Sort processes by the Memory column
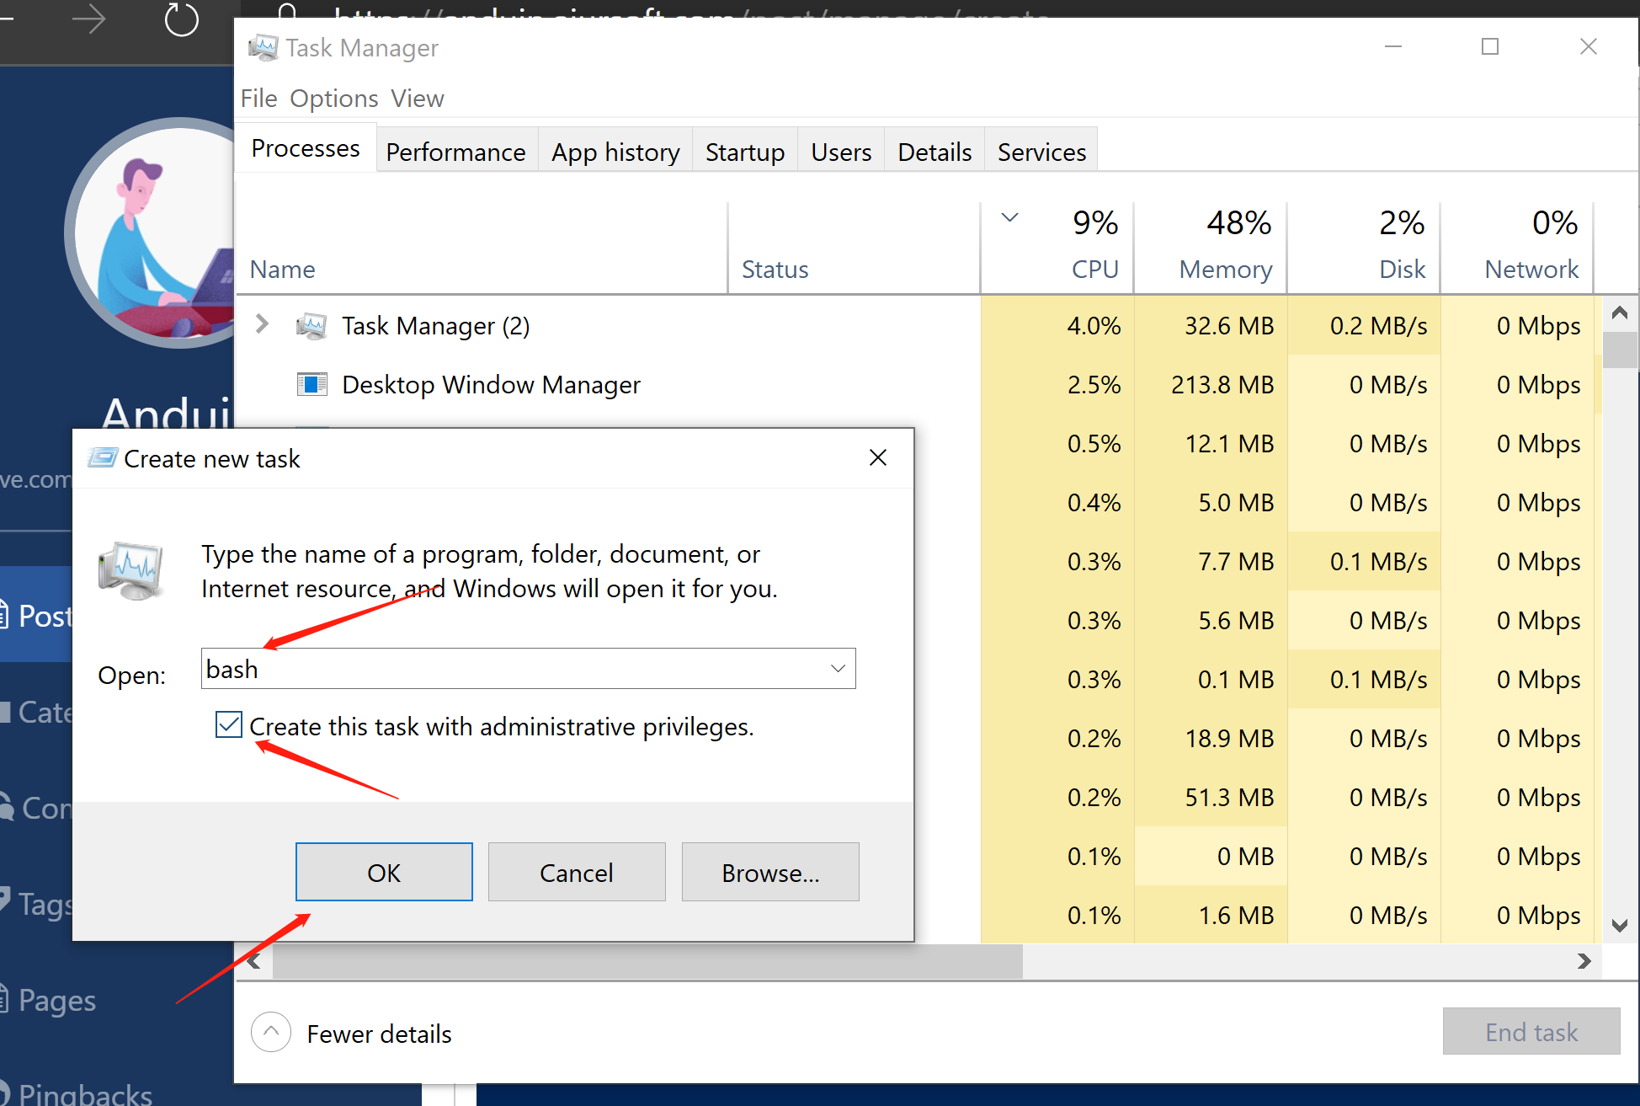 [x=1225, y=269]
